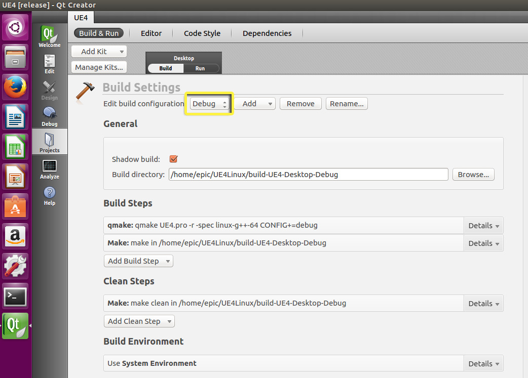Open the Add Build Step dropdown

pos(138,261)
